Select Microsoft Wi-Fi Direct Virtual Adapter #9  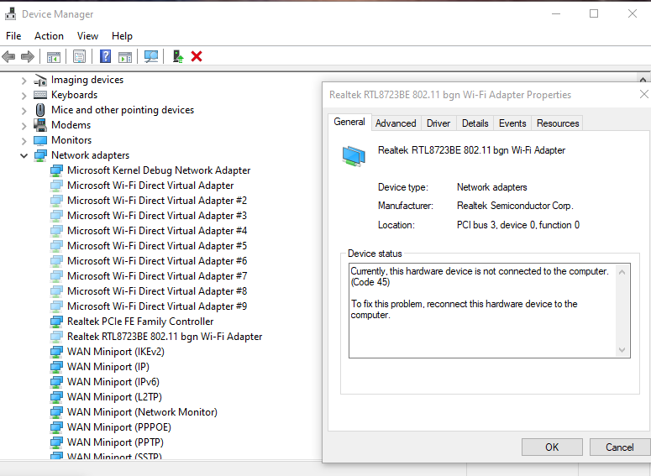(x=157, y=306)
